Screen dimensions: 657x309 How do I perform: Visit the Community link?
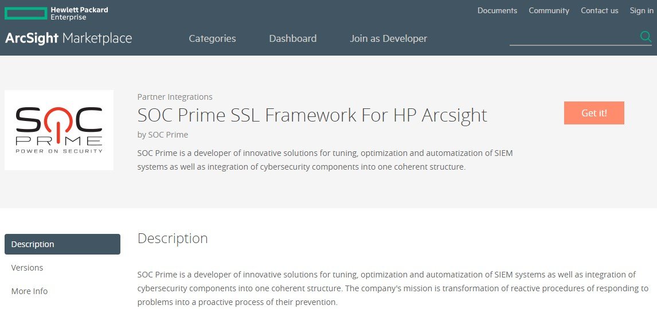tap(549, 10)
